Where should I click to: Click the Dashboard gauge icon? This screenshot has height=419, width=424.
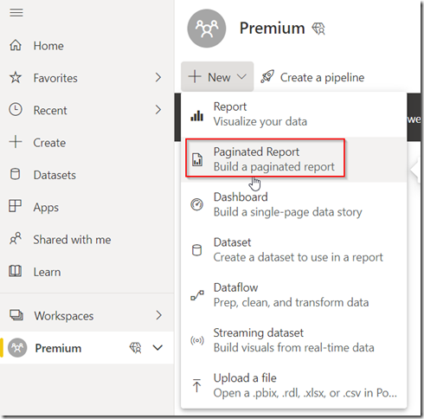click(197, 204)
